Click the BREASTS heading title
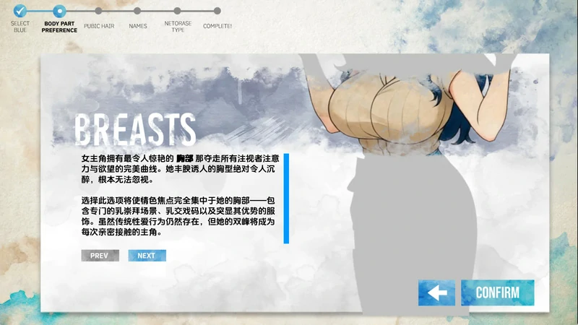 tap(135, 130)
